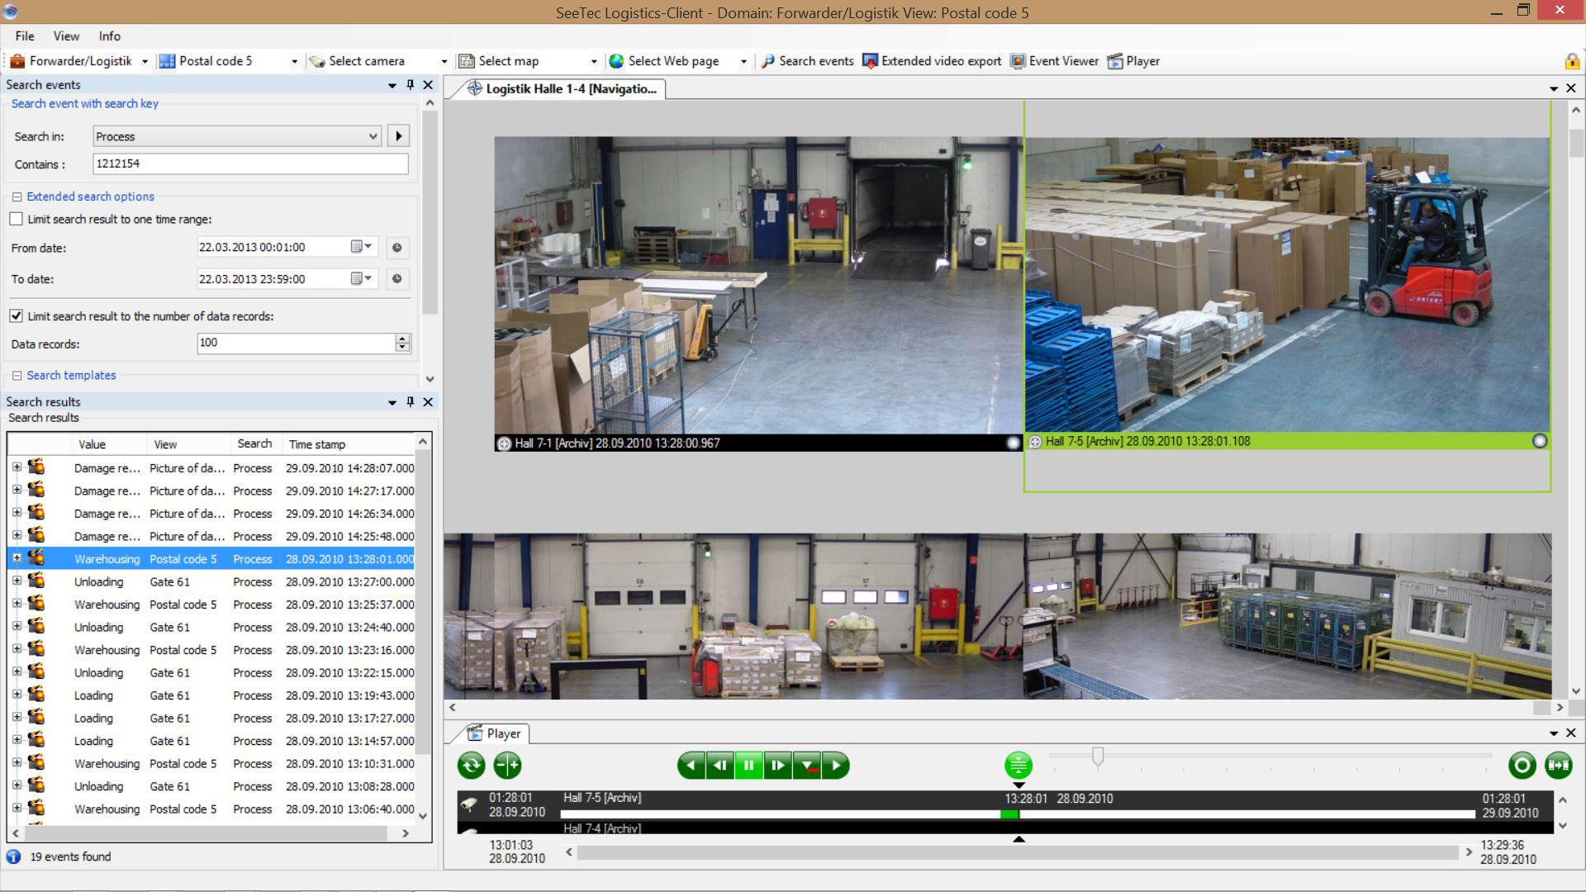Open the Forwarder/Logistik domain dropdown
Image resolution: width=1586 pixels, height=892 pixels.
[x=145, y=61]
